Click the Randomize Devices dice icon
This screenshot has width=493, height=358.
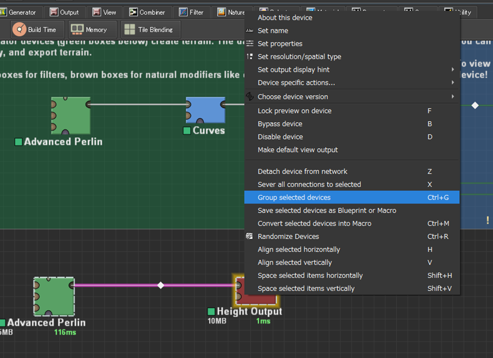click(249, 236)
